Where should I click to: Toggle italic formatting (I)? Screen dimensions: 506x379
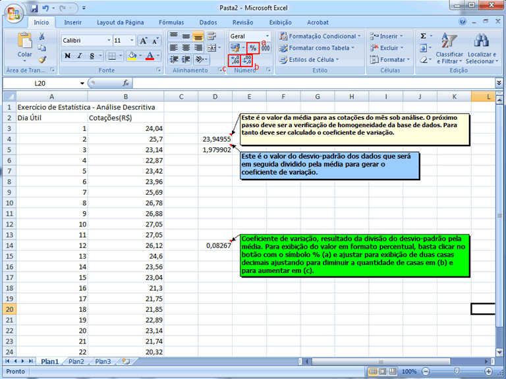pyautogui.click(x=79, y=56)
